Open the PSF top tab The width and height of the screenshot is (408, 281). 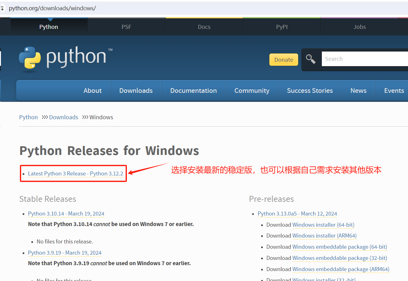126,27
